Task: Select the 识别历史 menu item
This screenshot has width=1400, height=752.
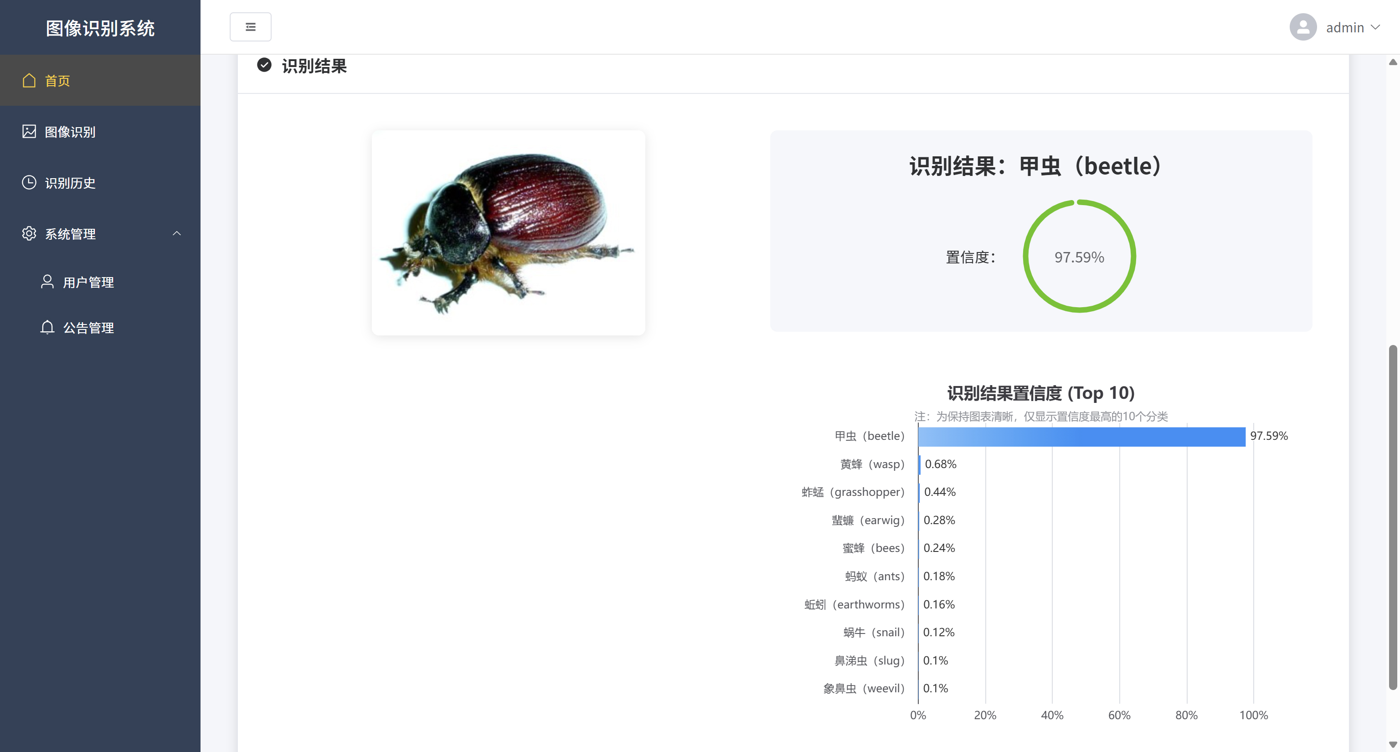Action: (70, 183)
